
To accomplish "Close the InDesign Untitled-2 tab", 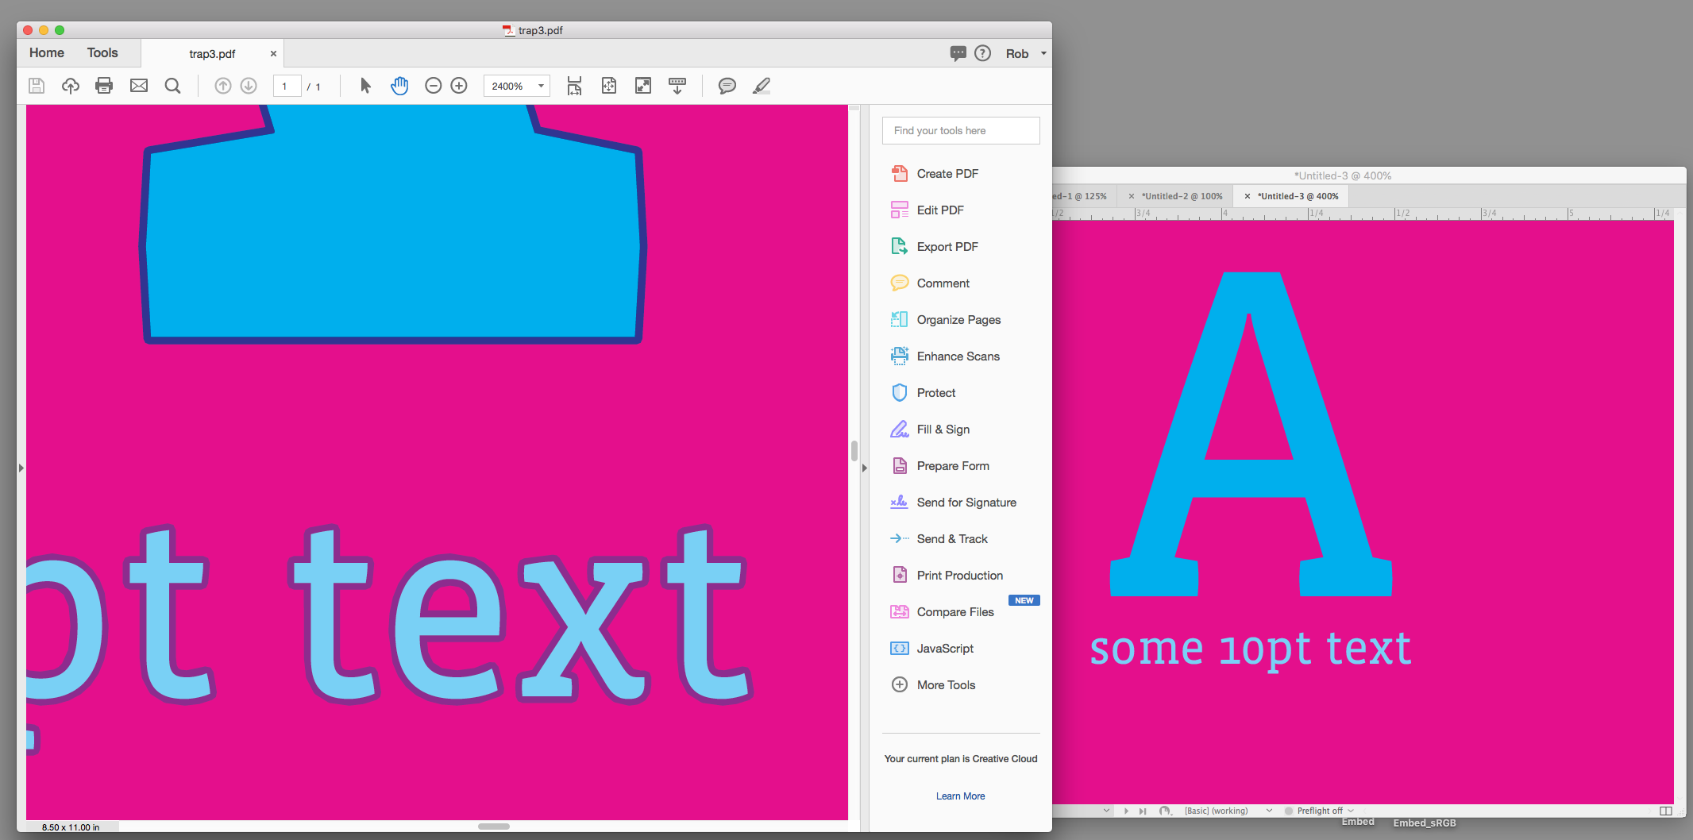I will tap(1131, 196).
